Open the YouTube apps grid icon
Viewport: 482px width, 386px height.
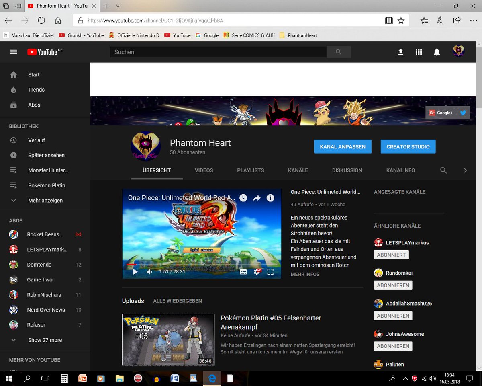click(x=419, y=52)
